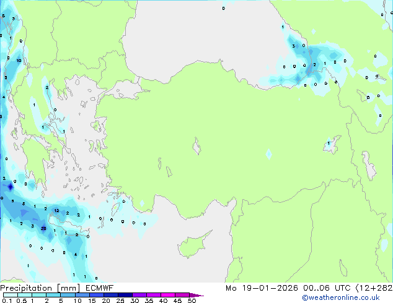Click the legend label "25"

click(120, 301)
